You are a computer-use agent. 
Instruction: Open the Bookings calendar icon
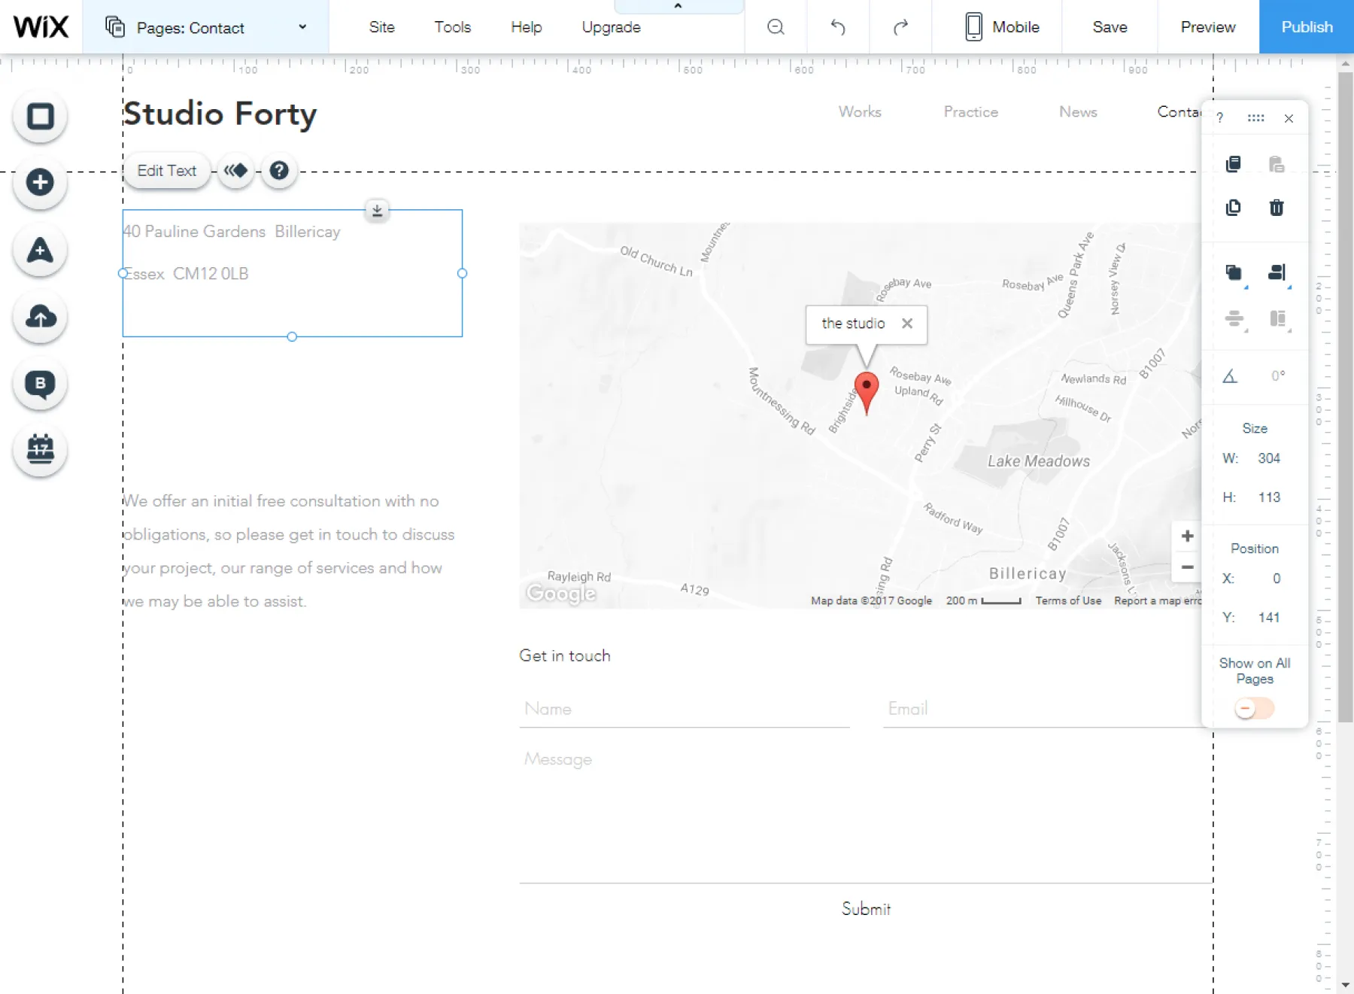coord(40,450)
